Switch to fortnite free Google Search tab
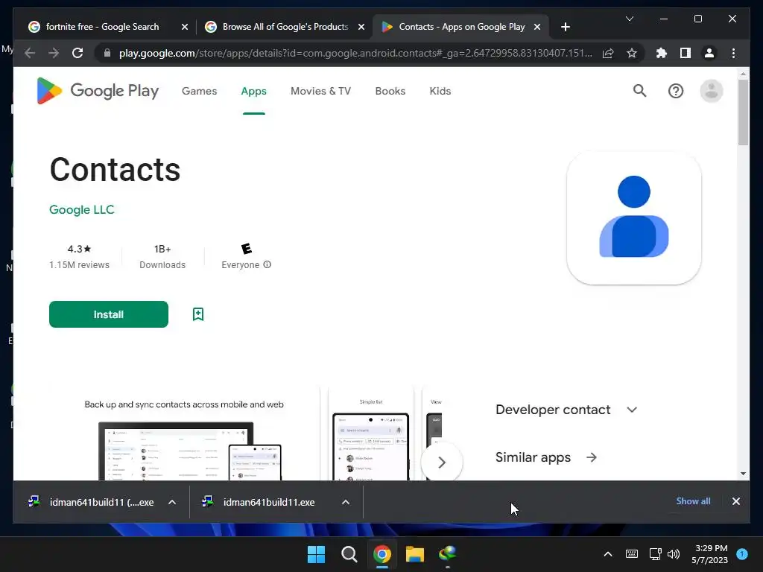Image resolution: width=763 pixels, height=572 pixels. point(102,27)
